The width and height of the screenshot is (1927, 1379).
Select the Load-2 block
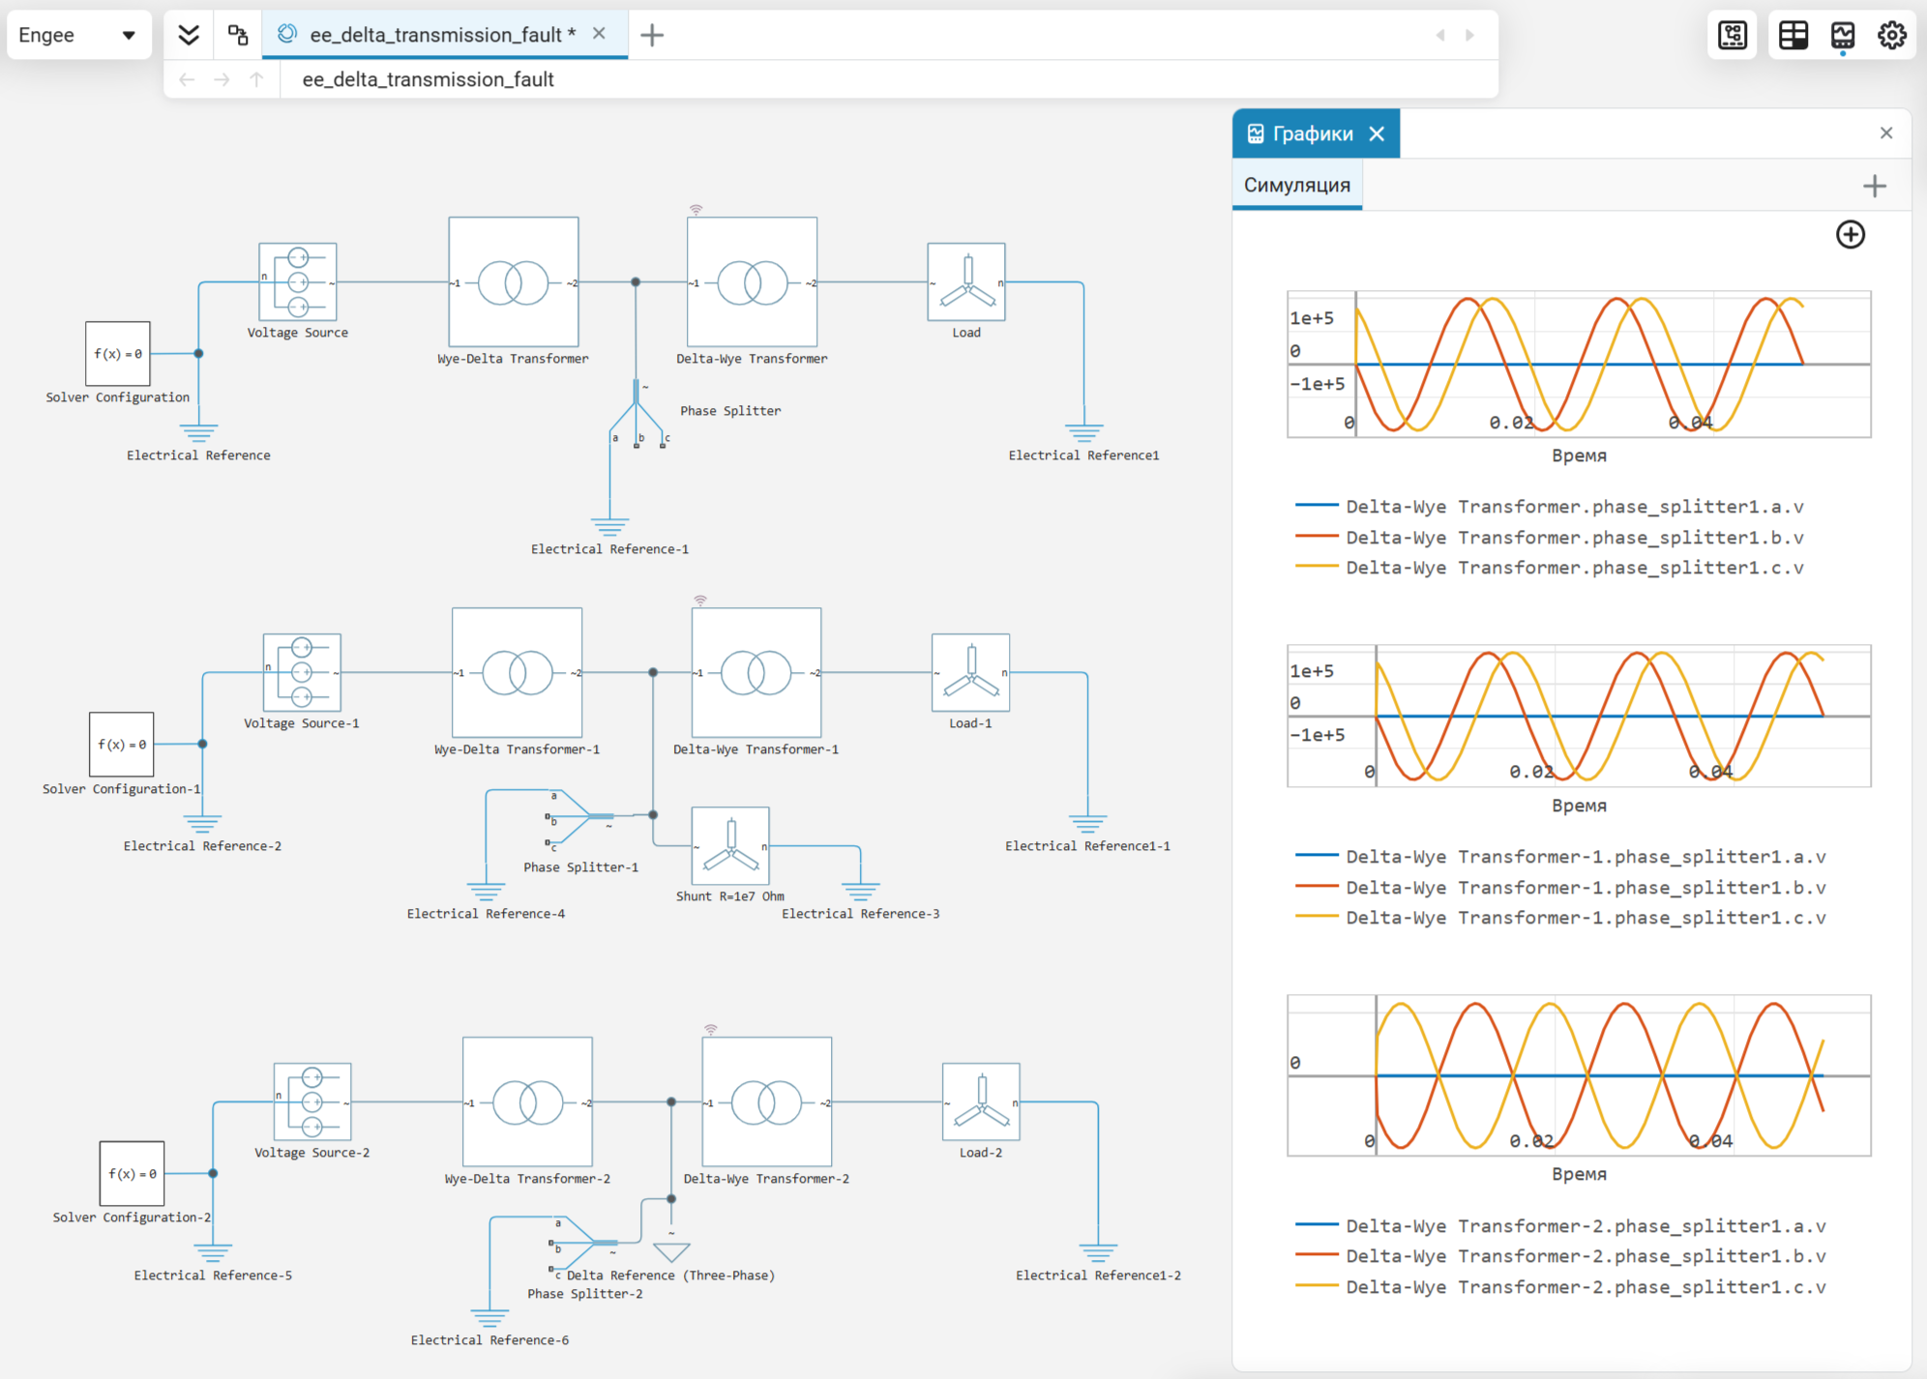981,1101
